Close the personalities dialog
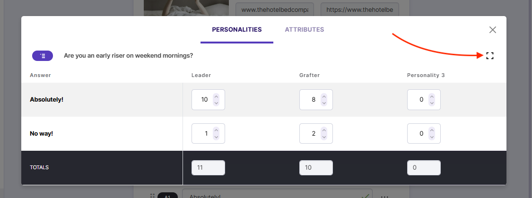Screen dimensions: 532x198 493,30
